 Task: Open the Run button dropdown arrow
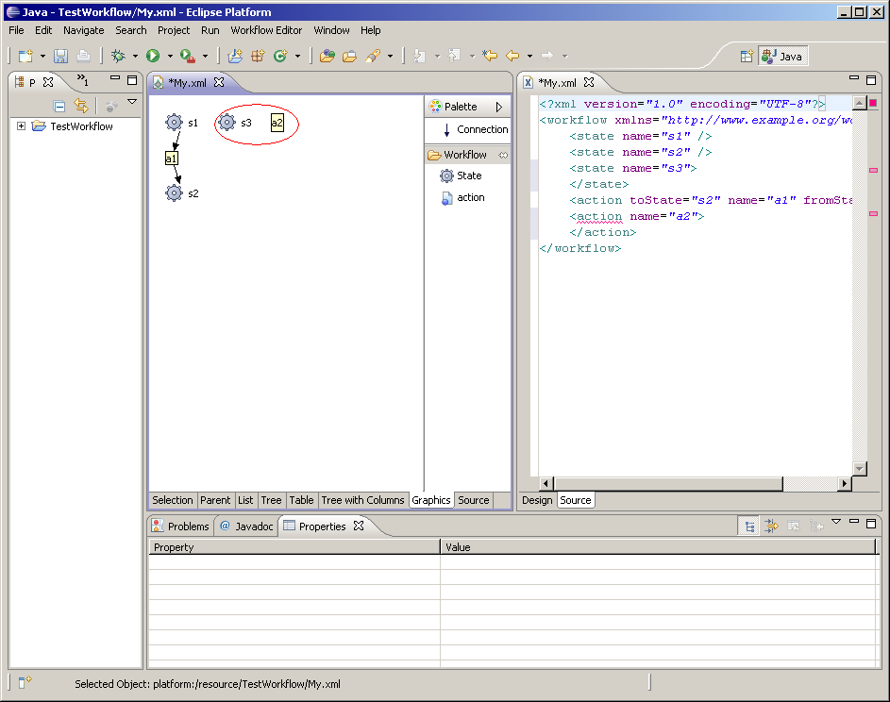coord(168,57)
